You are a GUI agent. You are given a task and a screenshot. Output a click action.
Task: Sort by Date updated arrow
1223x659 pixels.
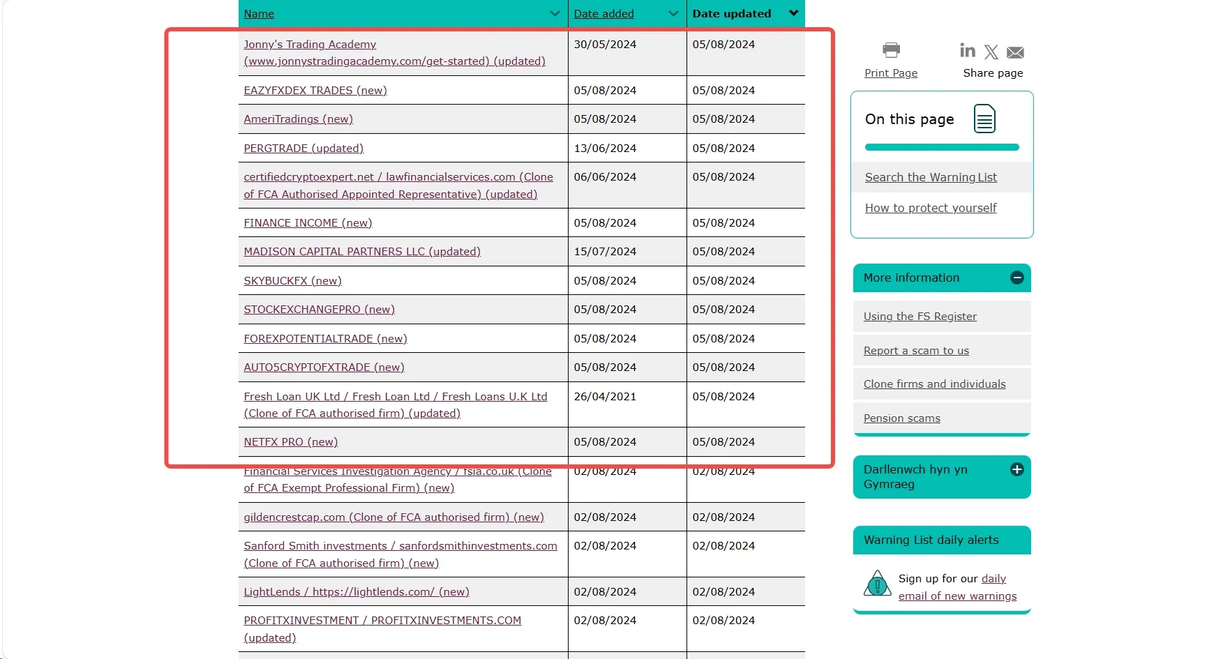pos(793,13)
